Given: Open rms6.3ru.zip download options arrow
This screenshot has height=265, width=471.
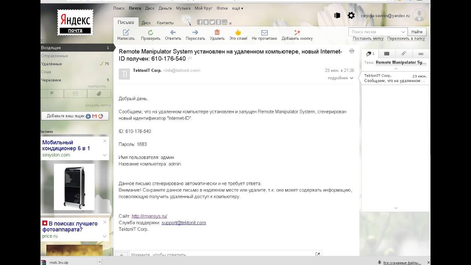Looking at the screenshot, I should [x=99, y=262].
